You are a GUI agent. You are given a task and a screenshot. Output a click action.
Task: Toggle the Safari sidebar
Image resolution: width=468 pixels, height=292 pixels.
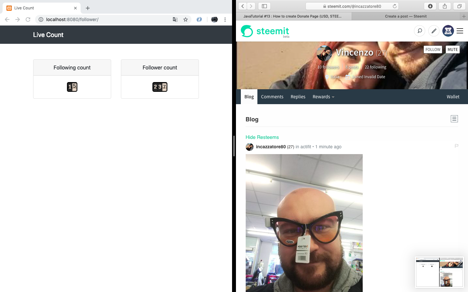pyautogui.click(x=265, y=6)
